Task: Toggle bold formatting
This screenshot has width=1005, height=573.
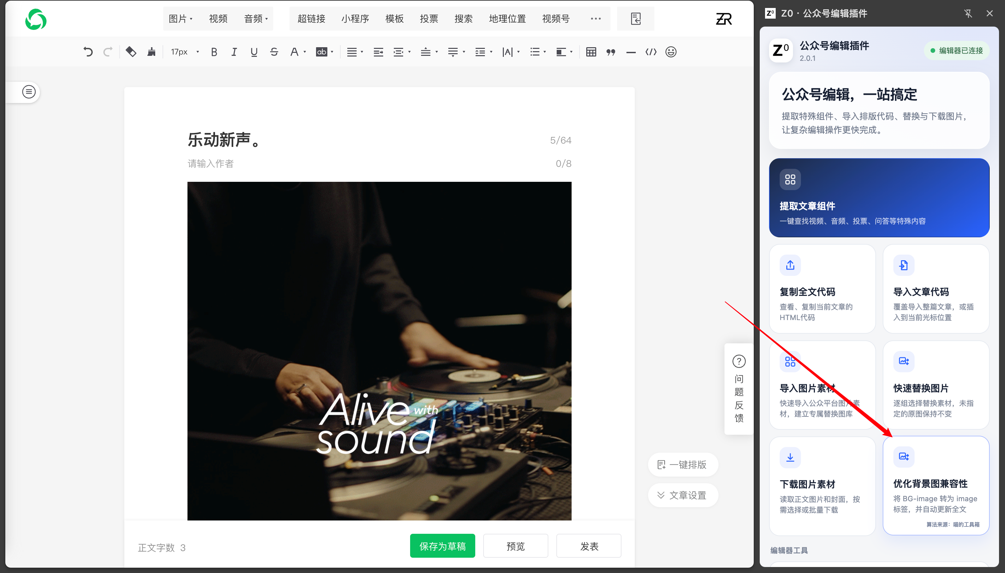Action: coord(214,52)
